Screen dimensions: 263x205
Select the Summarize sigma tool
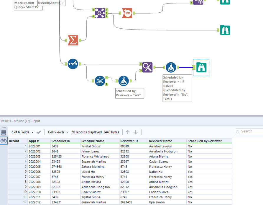coord(73,40)
